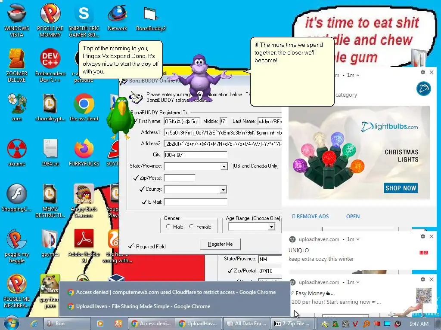Open settings gear on UNIQLO notification
The height and width of the screenshot is (330, 441).
(423, 236)
